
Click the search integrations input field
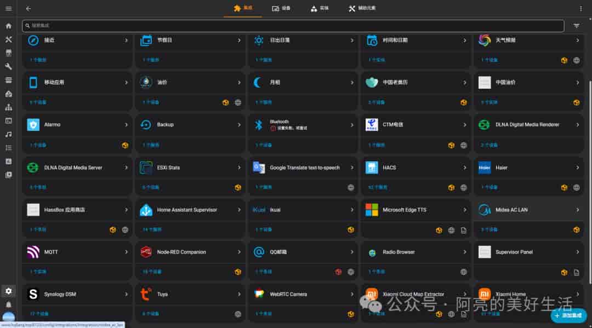click(293, 26)
